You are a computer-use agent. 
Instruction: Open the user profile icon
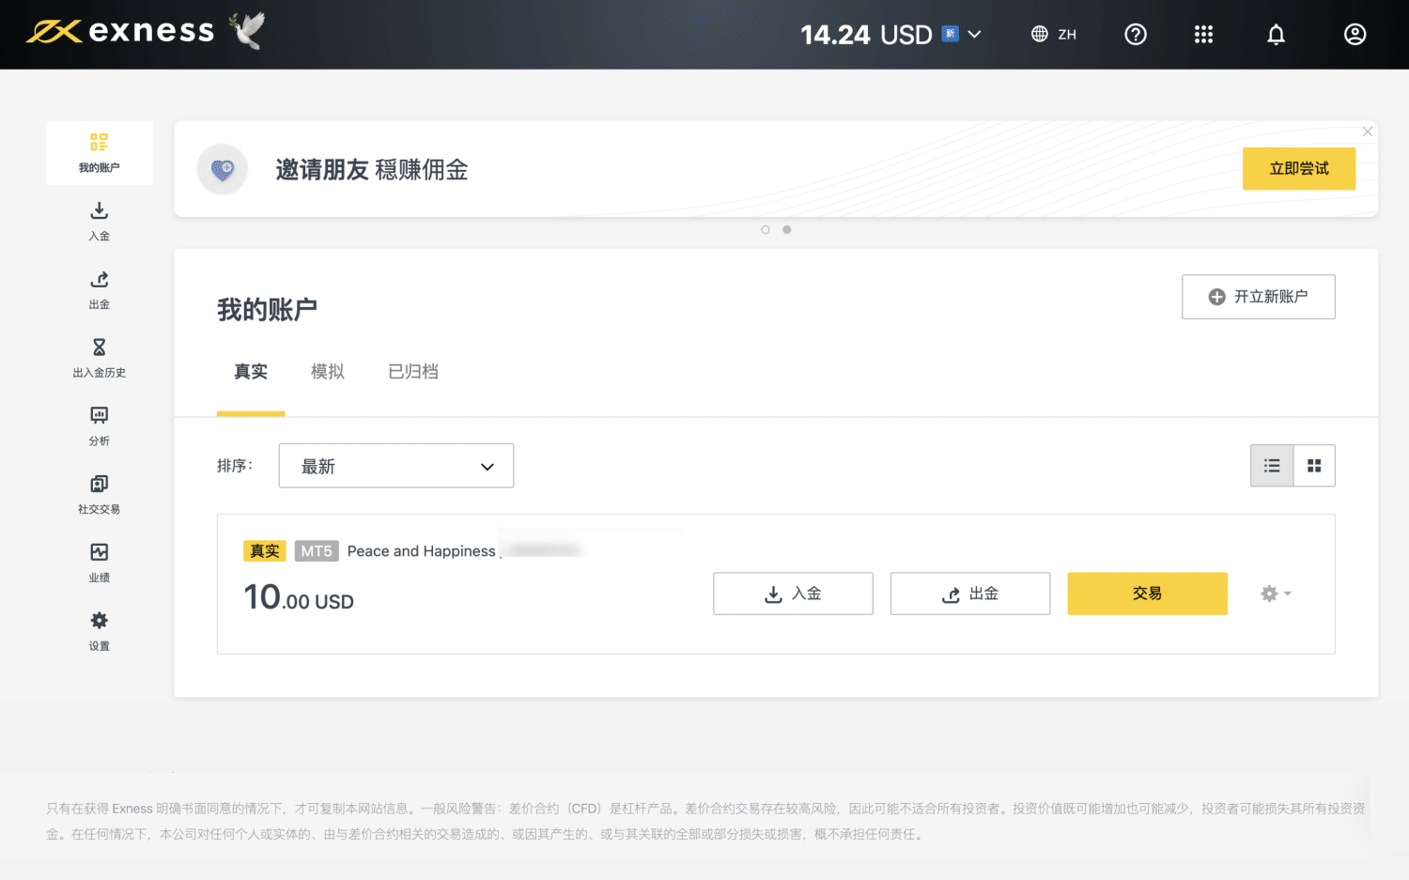coord(1355,35)
